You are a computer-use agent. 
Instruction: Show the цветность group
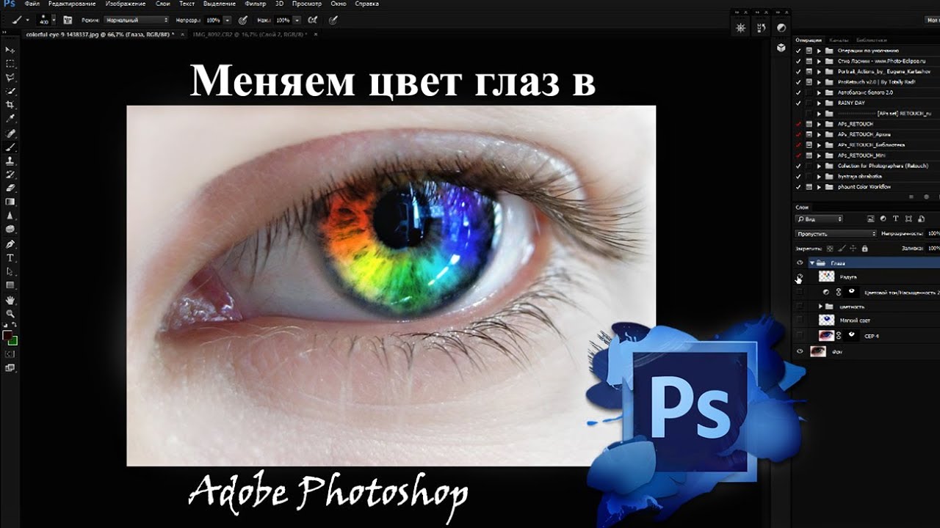[800, 306]
